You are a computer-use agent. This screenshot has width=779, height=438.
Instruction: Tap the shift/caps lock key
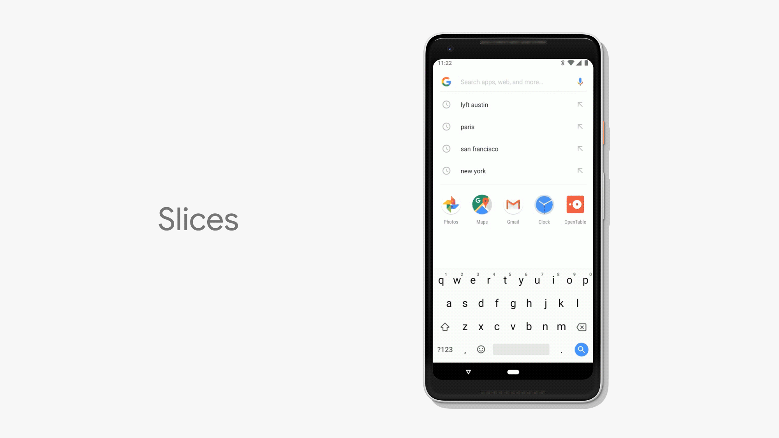point(444,327)
